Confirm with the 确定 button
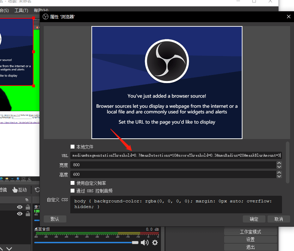The width and height of the screenshot is (294, 251). [254, 219]
